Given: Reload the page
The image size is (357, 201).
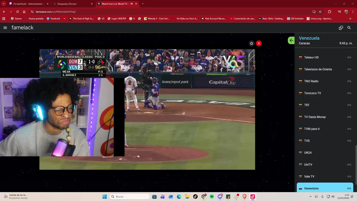Looking at the screenshot, I should (17, 12).
